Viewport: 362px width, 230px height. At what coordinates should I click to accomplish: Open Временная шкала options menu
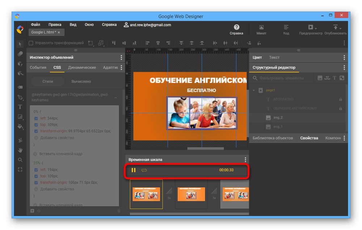[245, 160]
